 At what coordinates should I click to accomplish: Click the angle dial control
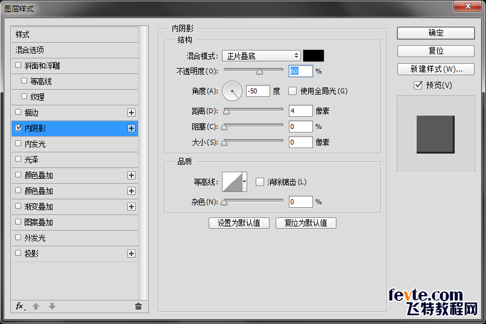(x=232, y=92)
